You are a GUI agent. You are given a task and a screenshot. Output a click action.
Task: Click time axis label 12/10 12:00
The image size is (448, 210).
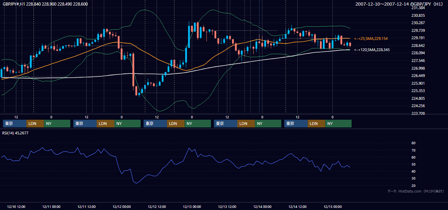[16, 206]
